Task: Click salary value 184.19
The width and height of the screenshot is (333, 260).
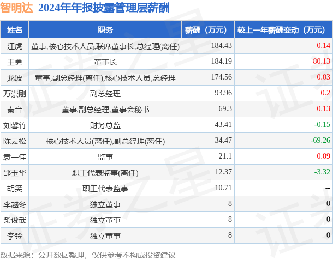Action: pos(221,61)
